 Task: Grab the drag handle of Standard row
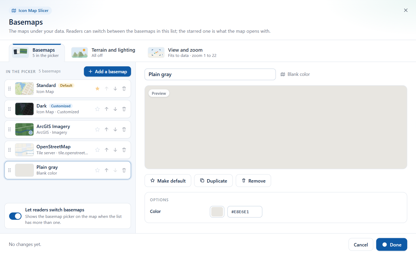coord(10,89)
